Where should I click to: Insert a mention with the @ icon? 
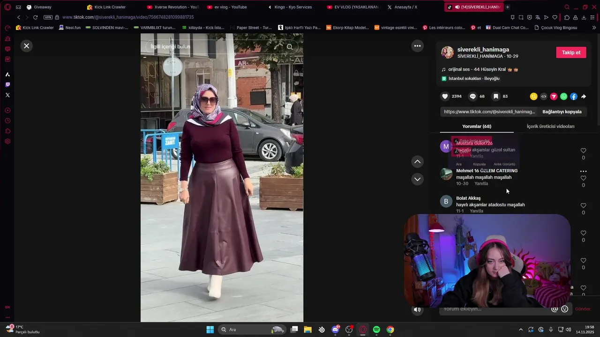(x=555, y=309)
